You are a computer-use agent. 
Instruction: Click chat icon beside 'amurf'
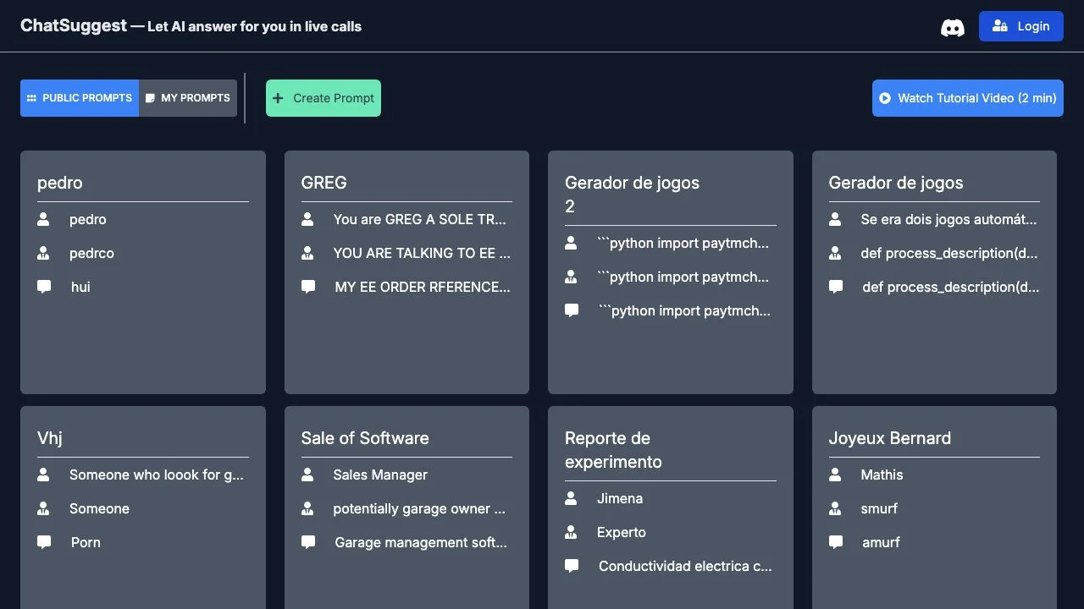836,542
